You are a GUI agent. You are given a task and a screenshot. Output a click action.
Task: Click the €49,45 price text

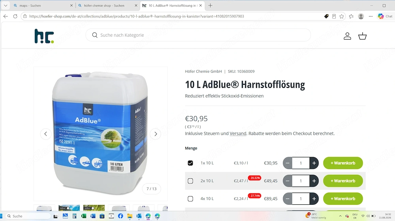pyautogui.click(x=271, y=181)
